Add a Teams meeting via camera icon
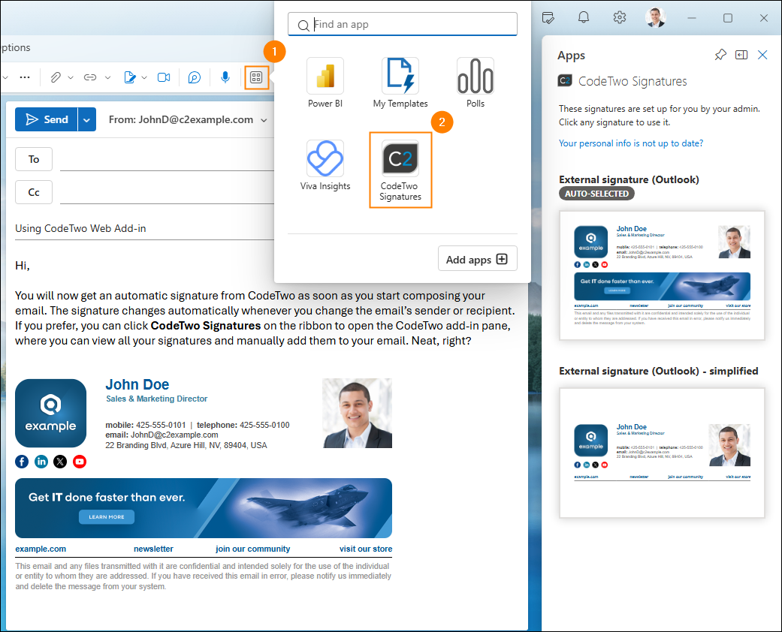782x632 pixels. (164, 77)
